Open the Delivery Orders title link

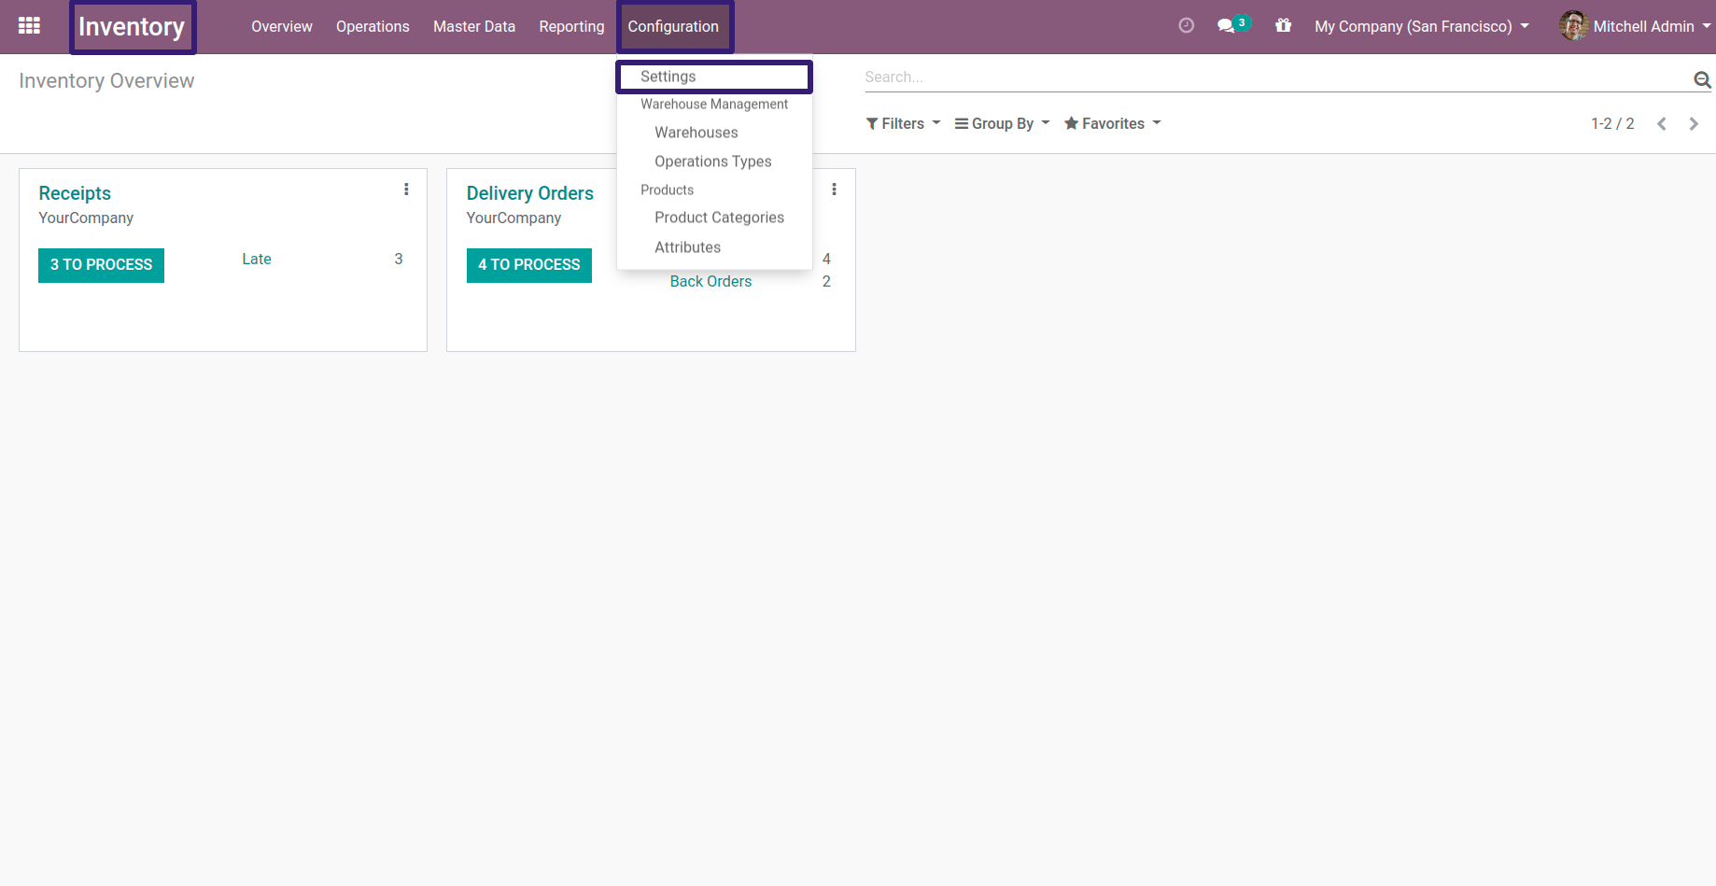[x=530, y=193]
